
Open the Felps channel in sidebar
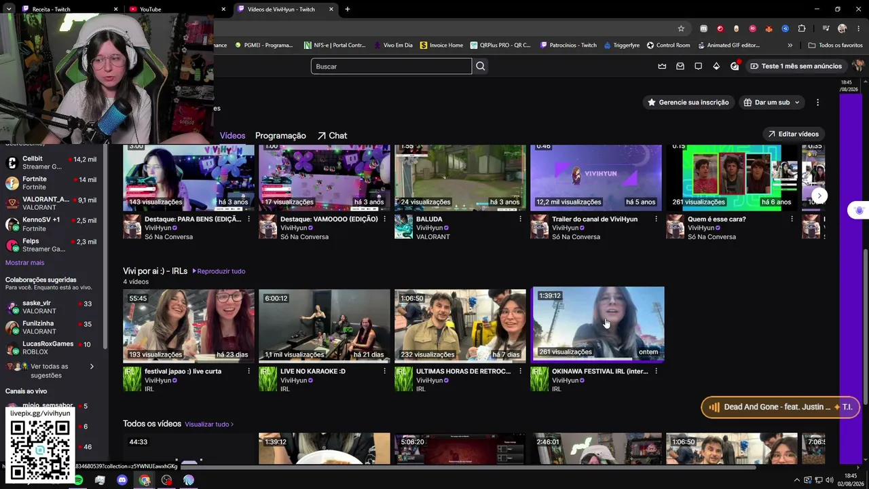(51, 245)
